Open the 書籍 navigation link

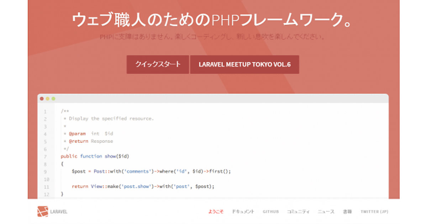tap(347, 212)
